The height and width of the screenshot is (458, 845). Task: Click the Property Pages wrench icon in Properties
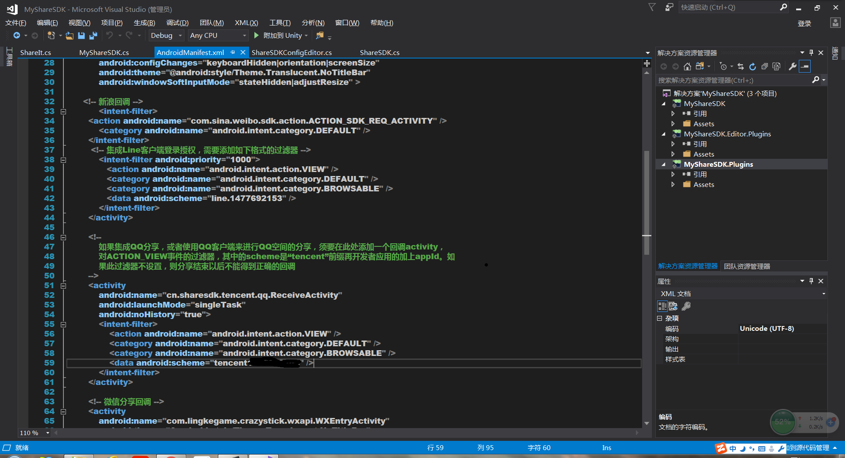click(x=686, y=306)
